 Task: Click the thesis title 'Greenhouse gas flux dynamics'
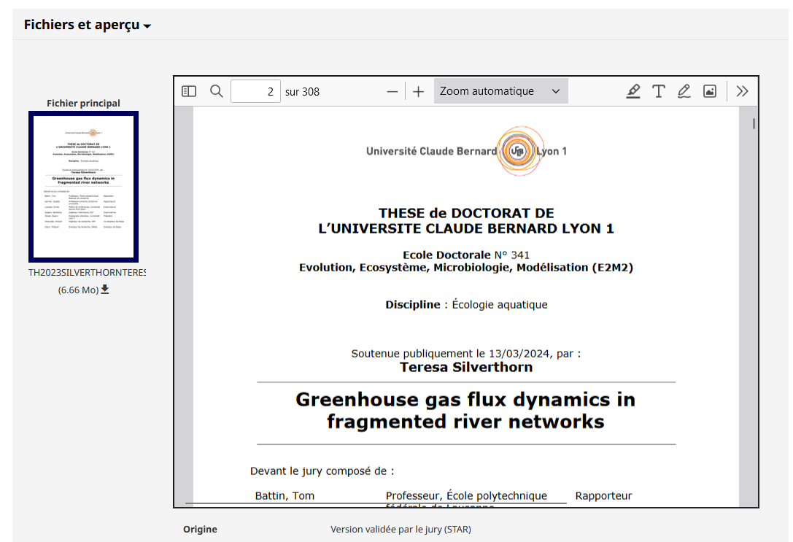[x=465, y=411]
